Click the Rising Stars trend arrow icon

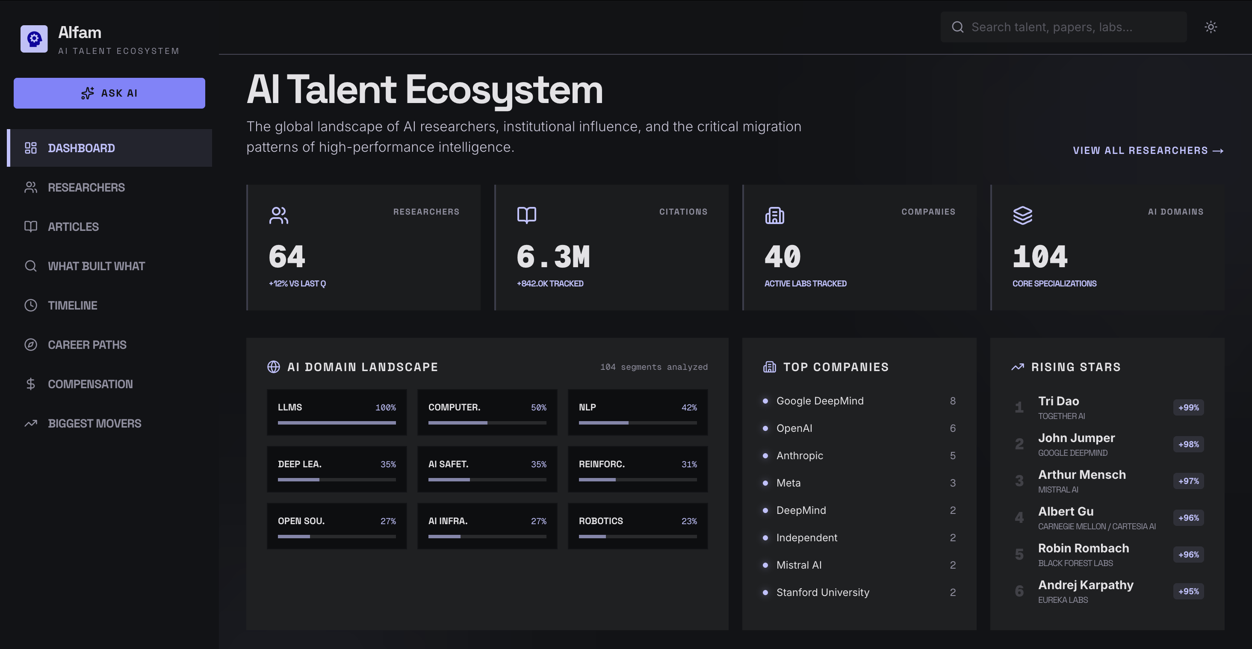(x=1018, y=367)
